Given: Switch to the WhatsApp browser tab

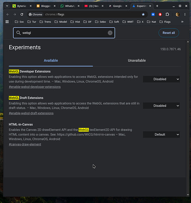Looking at the screenshot, I should tap(70, 6).
